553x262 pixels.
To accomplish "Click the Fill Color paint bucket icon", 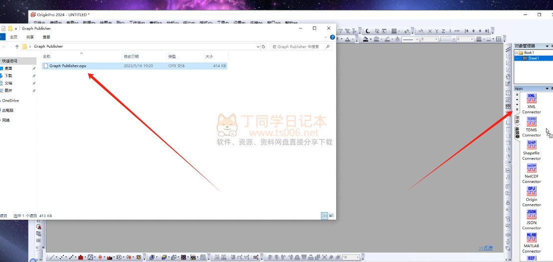I will click(366, 39).
